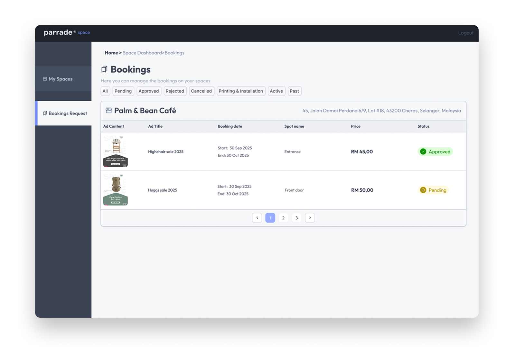Image resolution: width=515 pixels, height=364 pixels.
Task: Click the store icon next to Palm & Bean Café
Action: coord(109,110)
